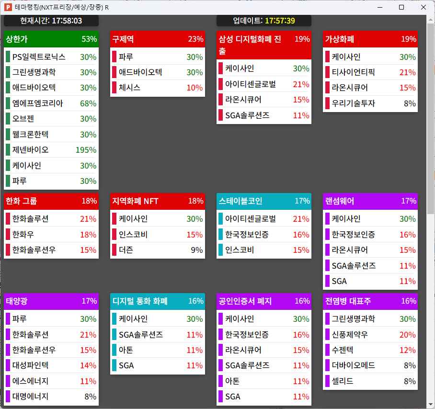
Task: Open the 스테이블코인 theme header
Action: (264, 201)
